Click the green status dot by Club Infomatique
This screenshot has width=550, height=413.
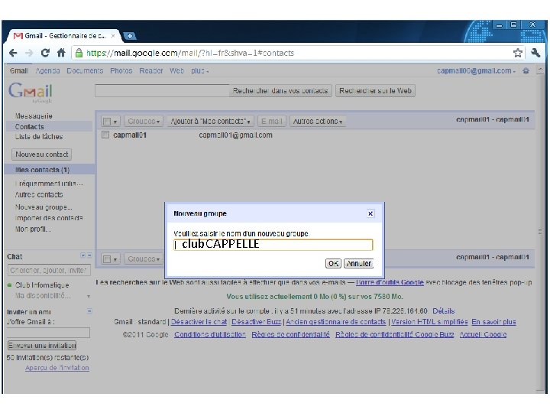pos(9,285)
